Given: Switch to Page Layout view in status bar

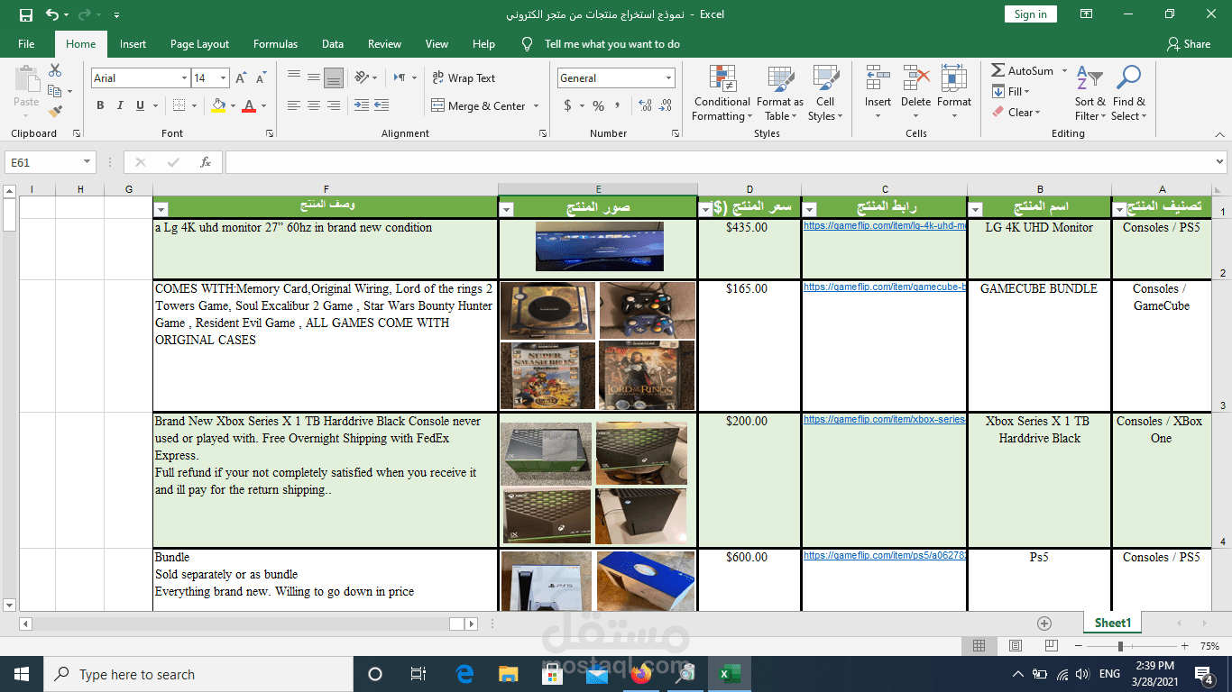Looking at the screenshot, I should [1015, 646].
